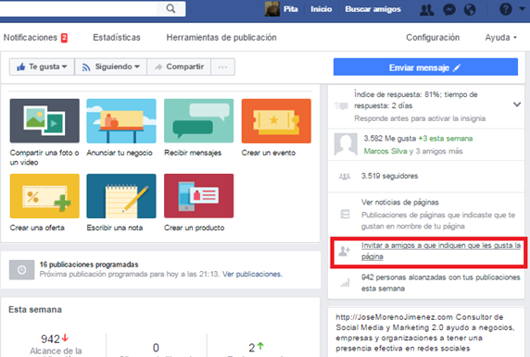The width and height of the screenshot is (530, 357).
Task: Open the Siguiendo dropdown
Action: (111, 67)
